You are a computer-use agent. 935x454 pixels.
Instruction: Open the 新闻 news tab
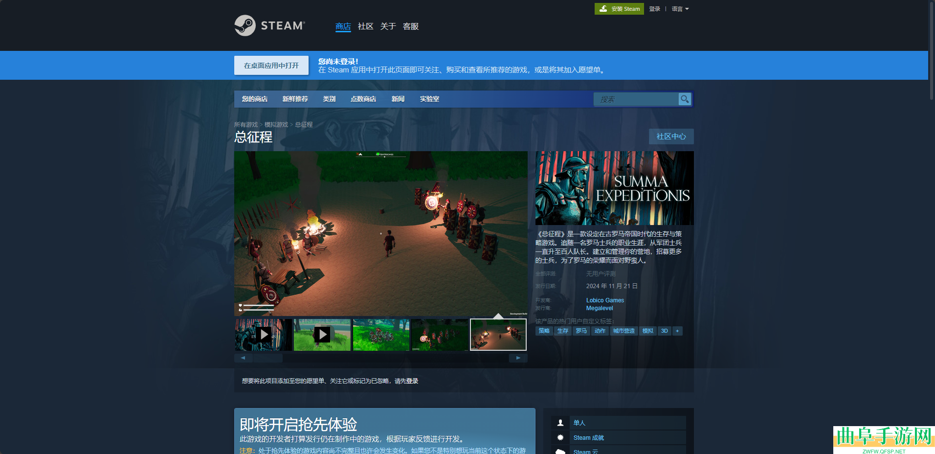click(398, 99)
